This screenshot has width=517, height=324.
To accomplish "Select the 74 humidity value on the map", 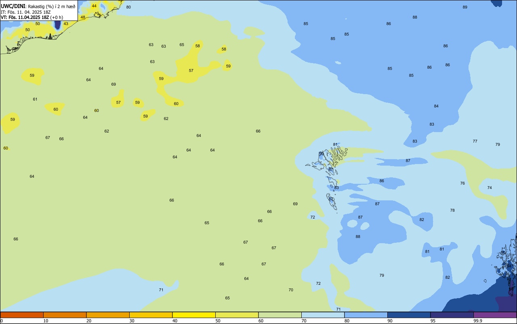I will click(490, 188).
